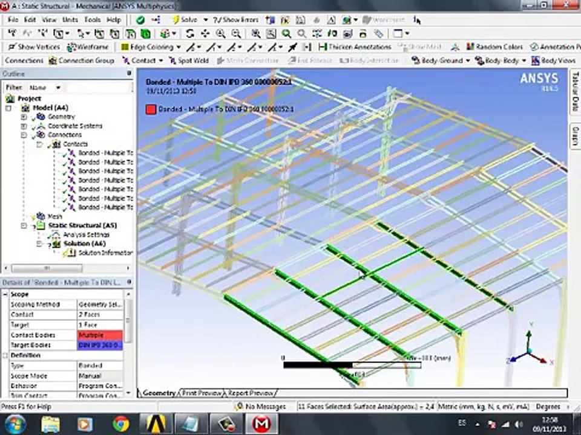This screenshot has height=435, width=581.
Task: Collapse the Contacts tree node
Action: coord(39,144)
